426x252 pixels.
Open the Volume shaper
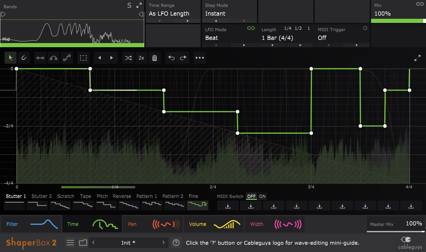214,224
